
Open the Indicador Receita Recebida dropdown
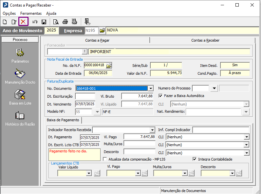click(152, 130)
